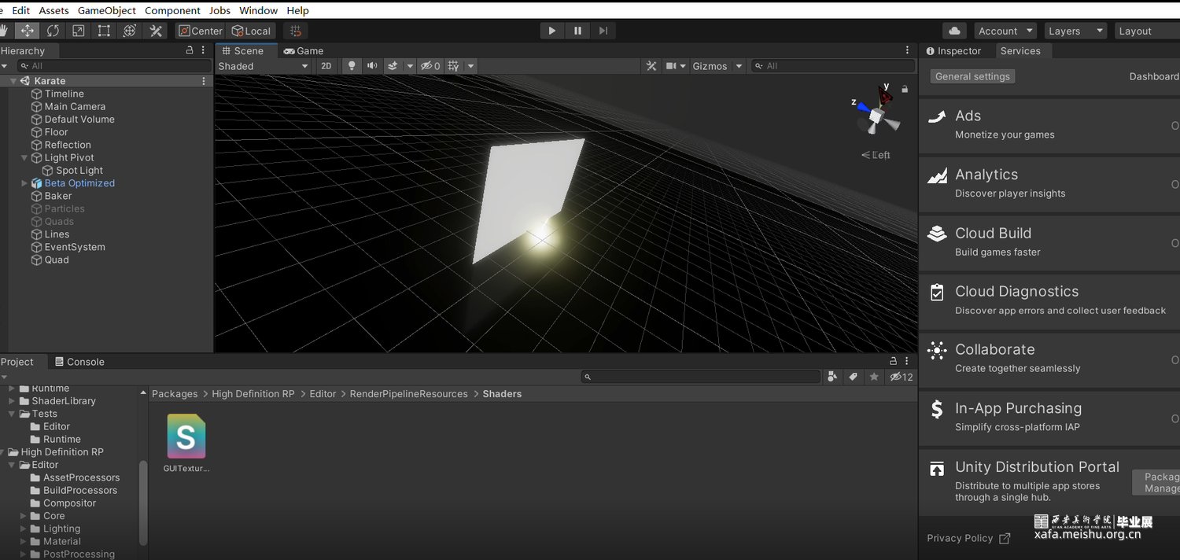Image resolution: width=1180 pixels, height=560 pixels.
Task: Expand the Beta Optimized hierarchy item
Action: click(x=24, y=183)
